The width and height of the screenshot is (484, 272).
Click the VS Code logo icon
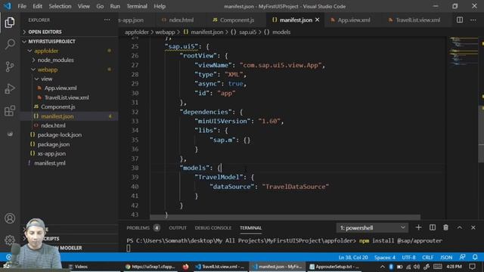(7, 6)
